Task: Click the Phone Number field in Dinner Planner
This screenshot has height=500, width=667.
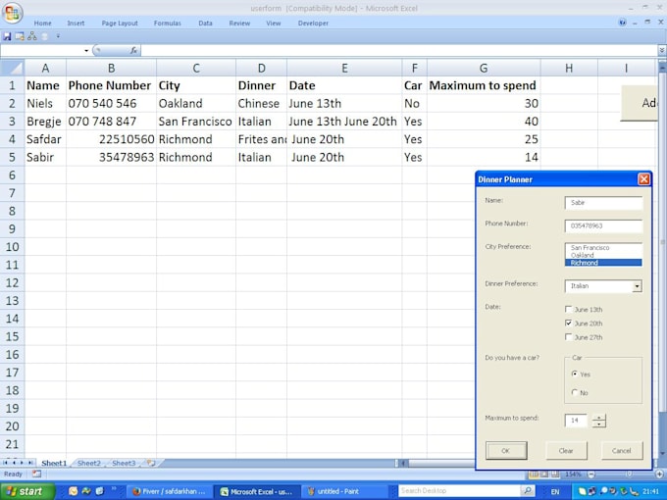Action: pos(603,225)
